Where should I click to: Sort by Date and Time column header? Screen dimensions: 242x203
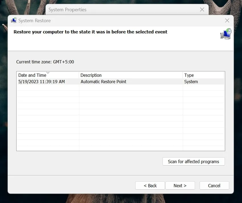click(48, 75)
